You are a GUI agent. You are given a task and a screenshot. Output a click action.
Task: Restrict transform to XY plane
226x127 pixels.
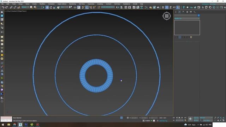tap(174, 7)
